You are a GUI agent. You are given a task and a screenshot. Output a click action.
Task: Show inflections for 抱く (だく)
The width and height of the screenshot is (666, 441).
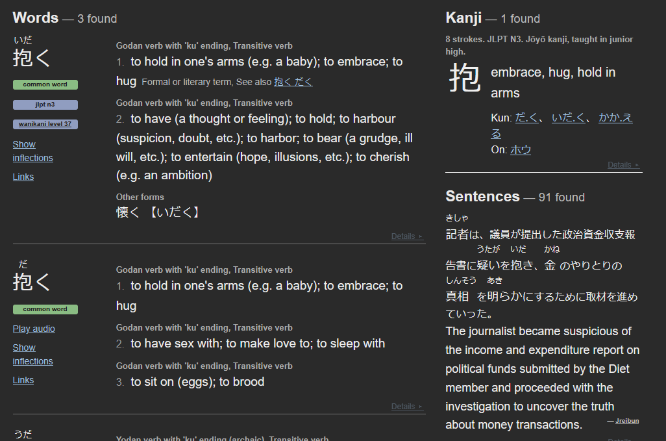coord(32,355)
